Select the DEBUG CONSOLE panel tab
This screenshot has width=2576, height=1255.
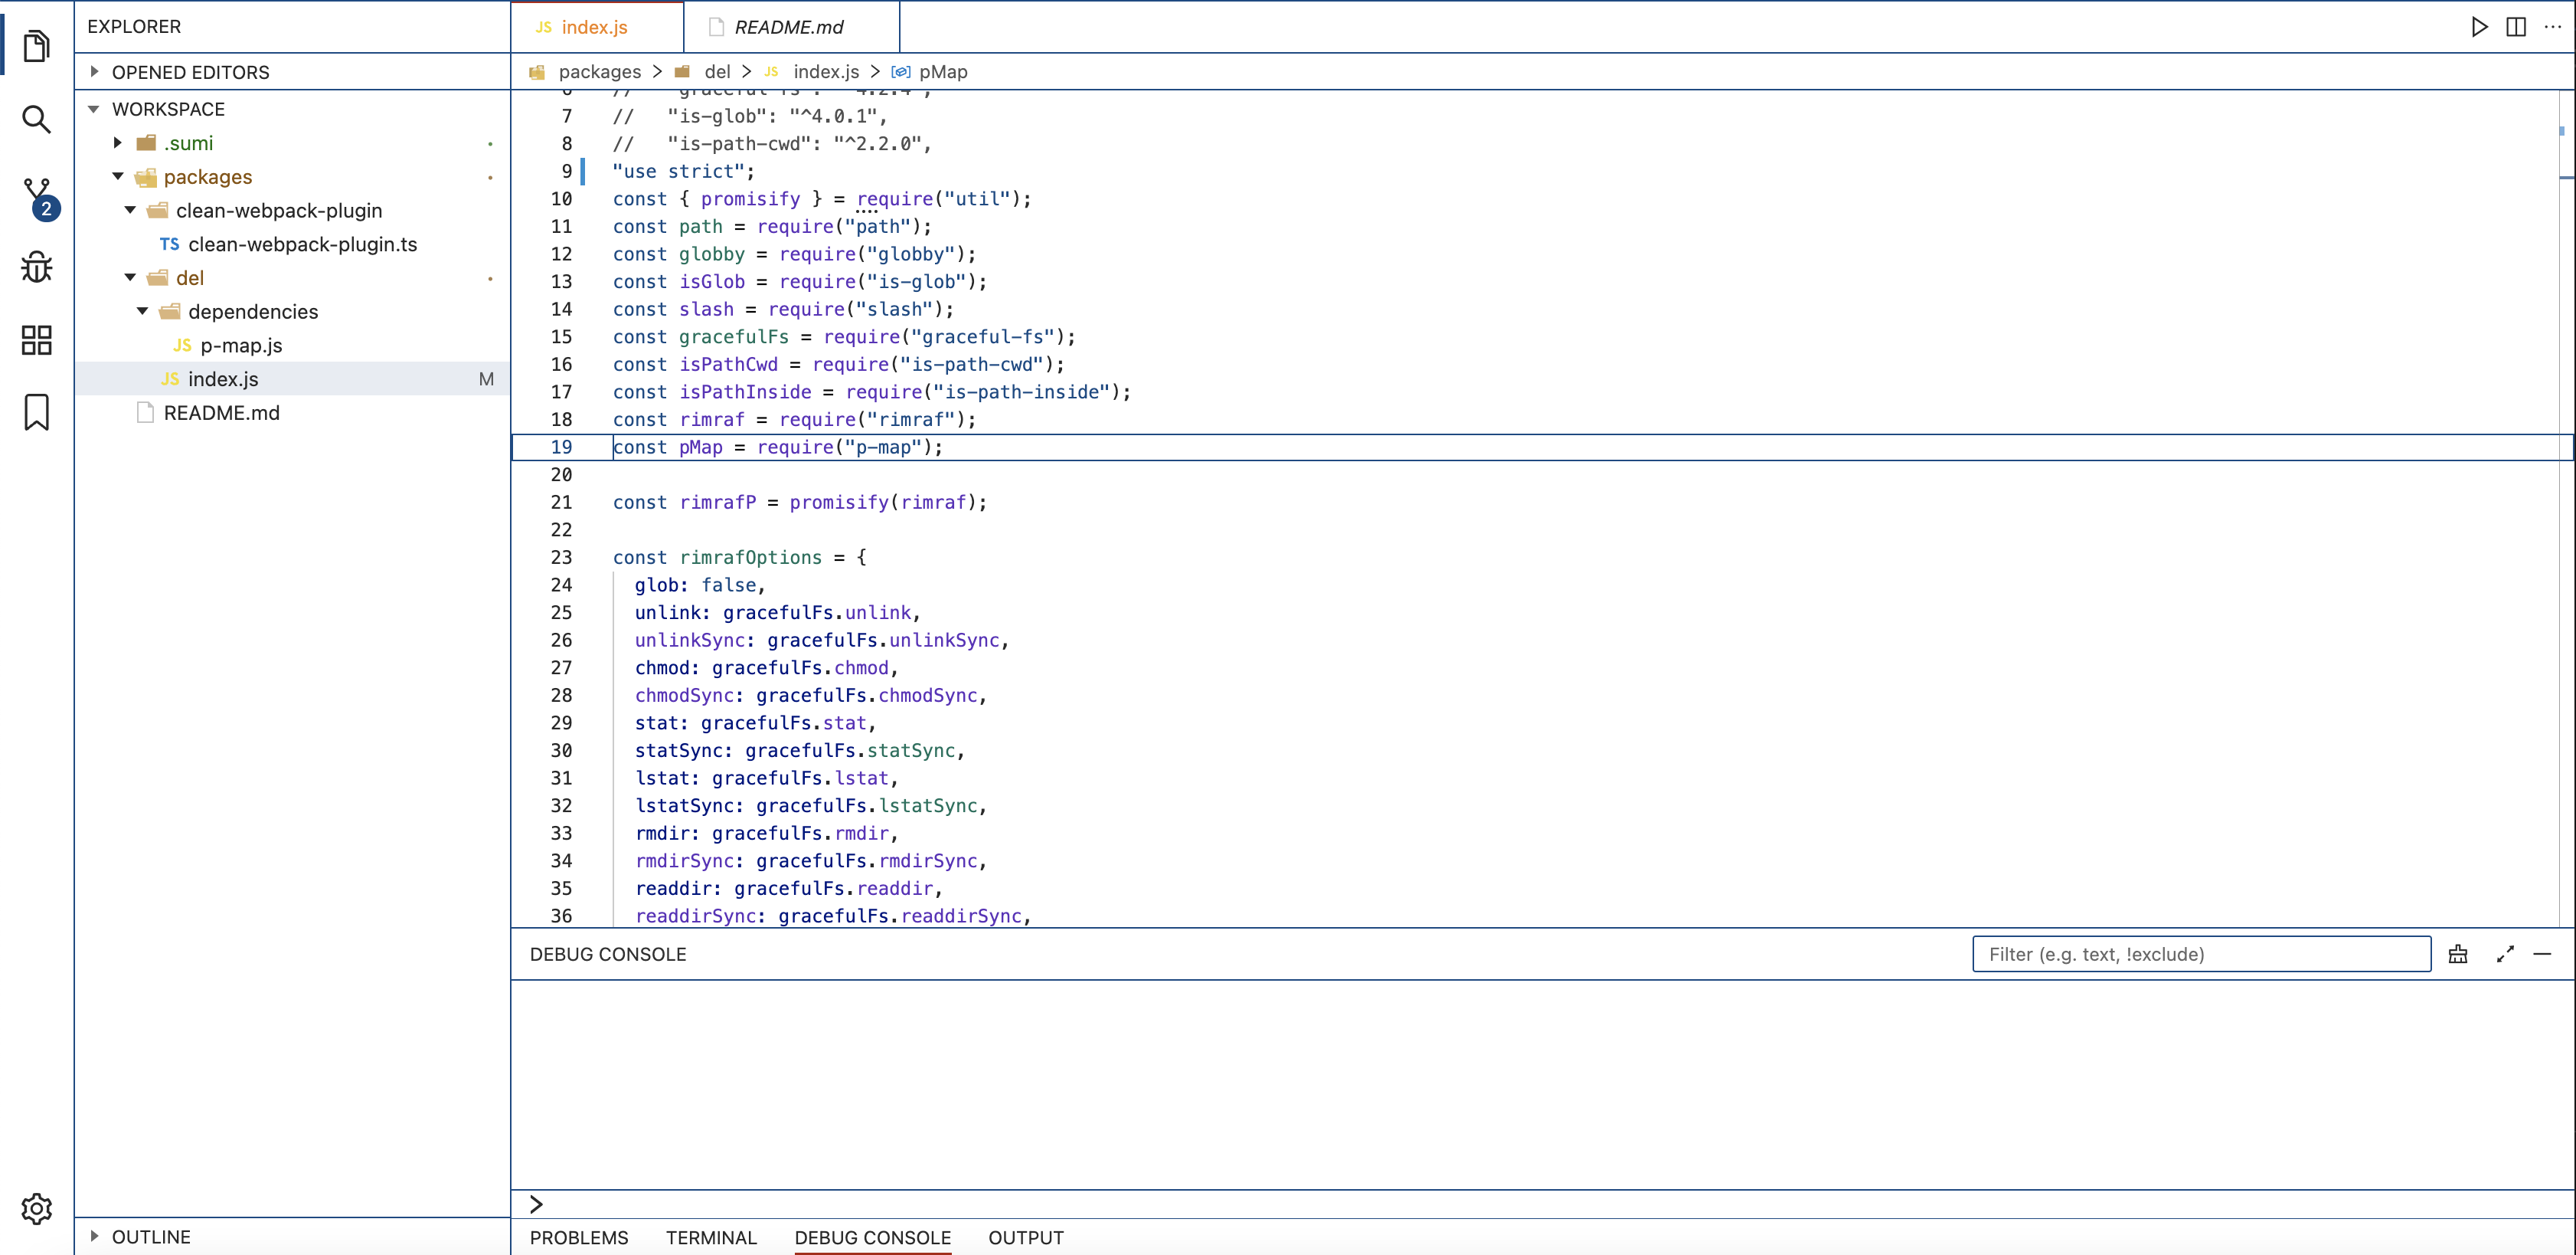873,1238
